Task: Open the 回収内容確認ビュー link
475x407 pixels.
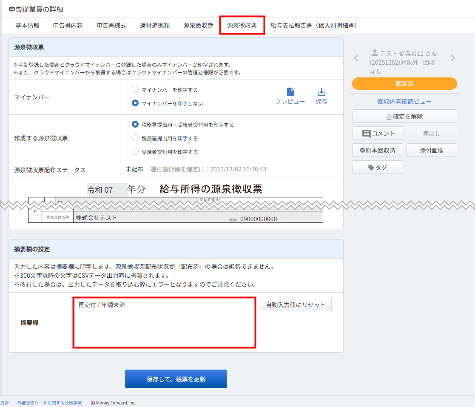Action: coord(404,102)
